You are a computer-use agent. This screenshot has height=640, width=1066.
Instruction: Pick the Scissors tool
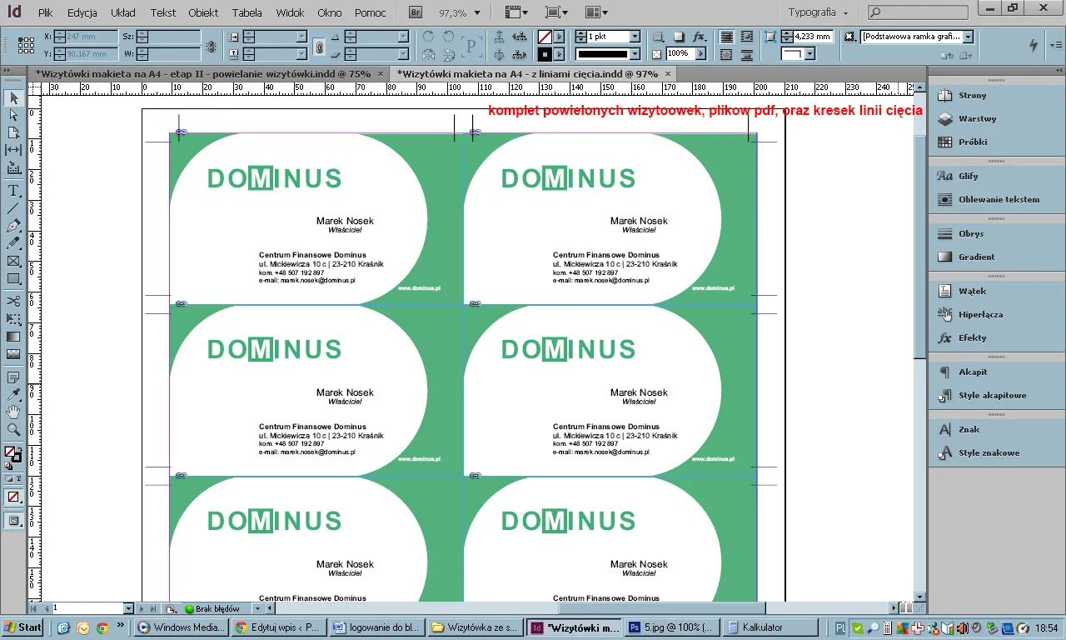[x=13, y=301]
